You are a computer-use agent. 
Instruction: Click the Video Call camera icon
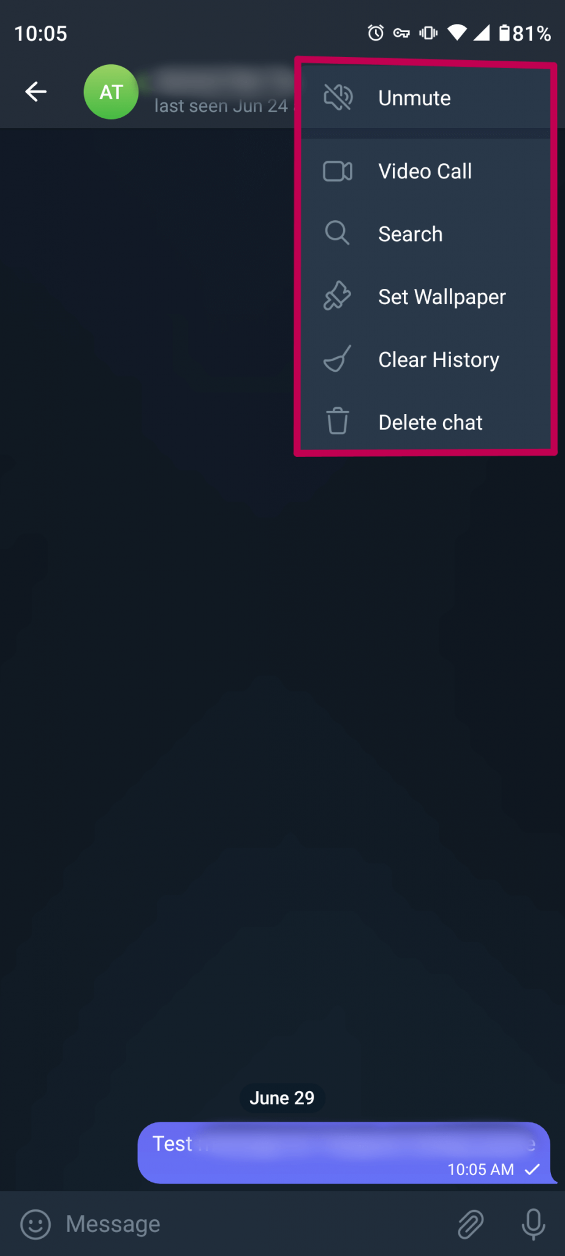(x=338, y=171)
